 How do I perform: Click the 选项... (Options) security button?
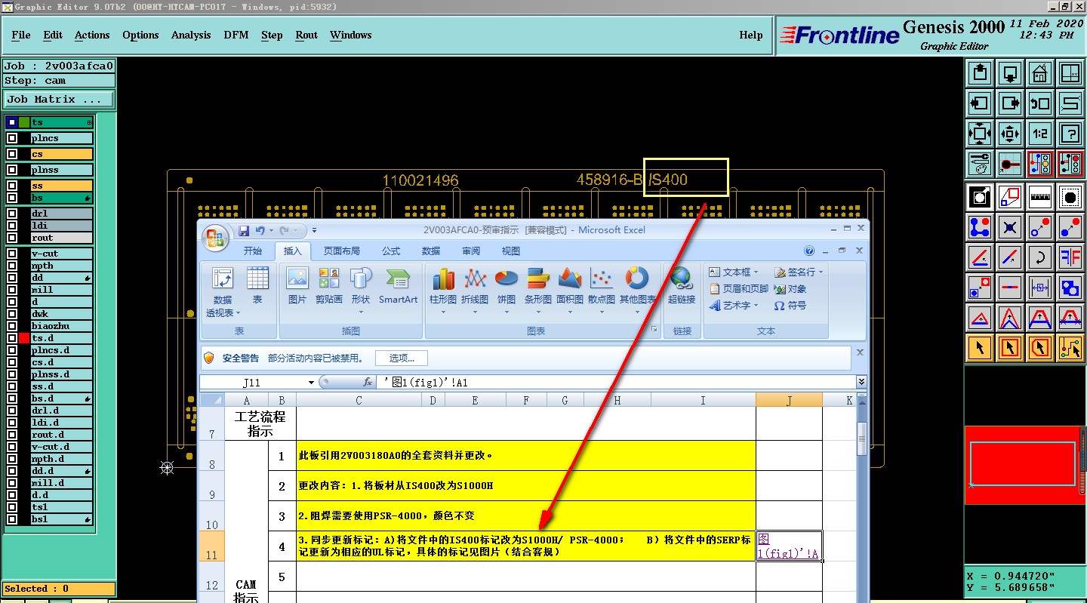point(402,358)
